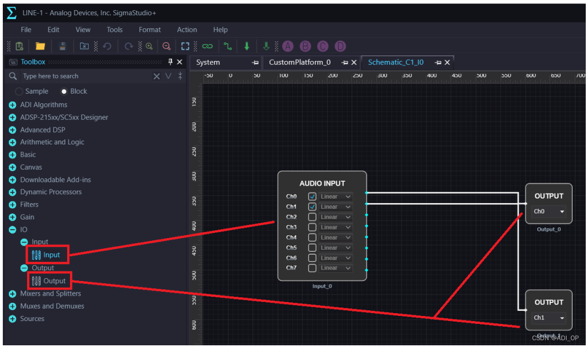Click the outlined green download arrow icon

[266, 46]
